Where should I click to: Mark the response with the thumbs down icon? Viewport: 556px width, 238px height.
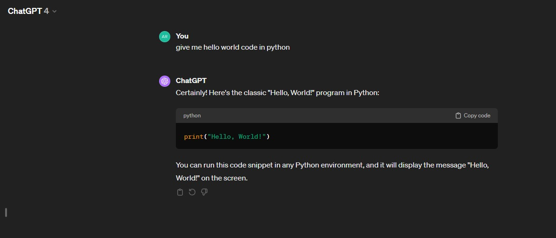point(204,192)
